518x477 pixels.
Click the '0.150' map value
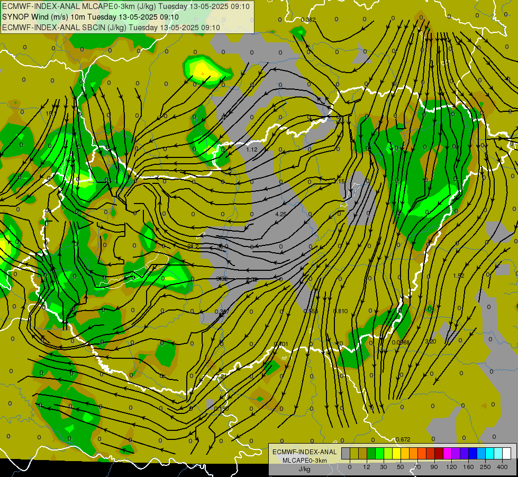pos(221,409)
